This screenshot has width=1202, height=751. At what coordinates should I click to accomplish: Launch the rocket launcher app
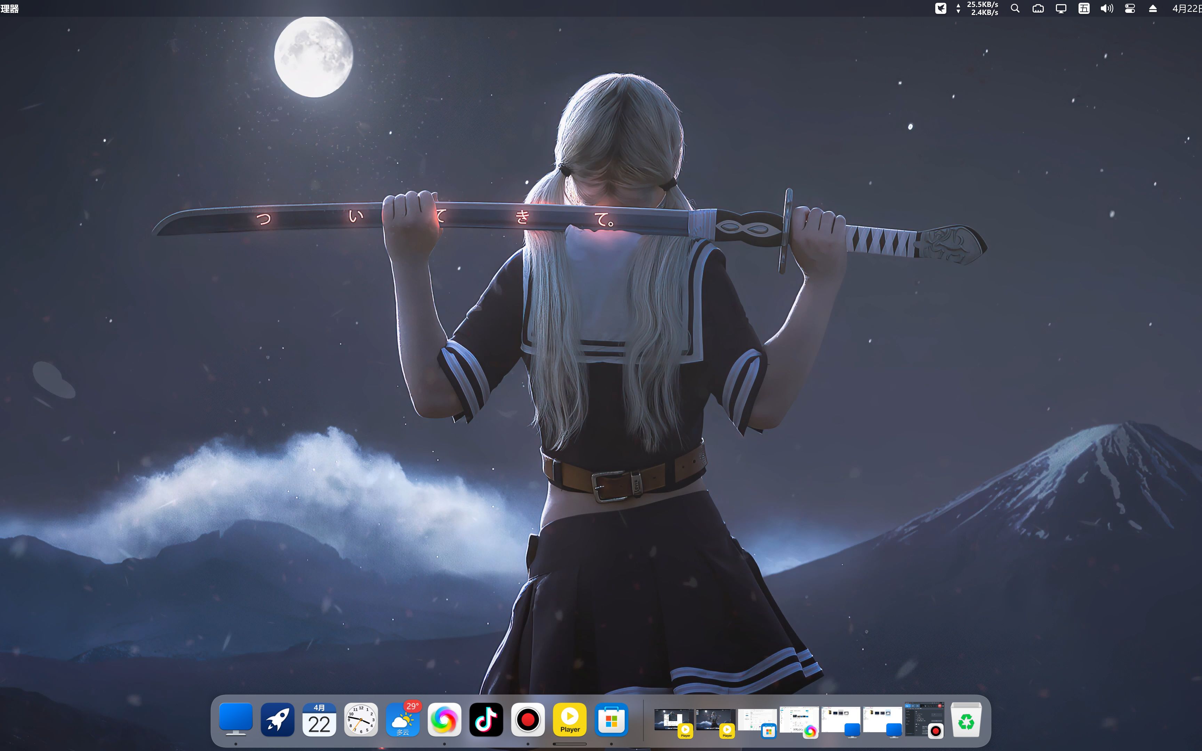coord(277,719)
